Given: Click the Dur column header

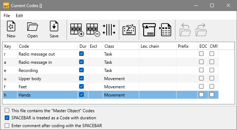Looking at the screenshot, I should 83,46.
